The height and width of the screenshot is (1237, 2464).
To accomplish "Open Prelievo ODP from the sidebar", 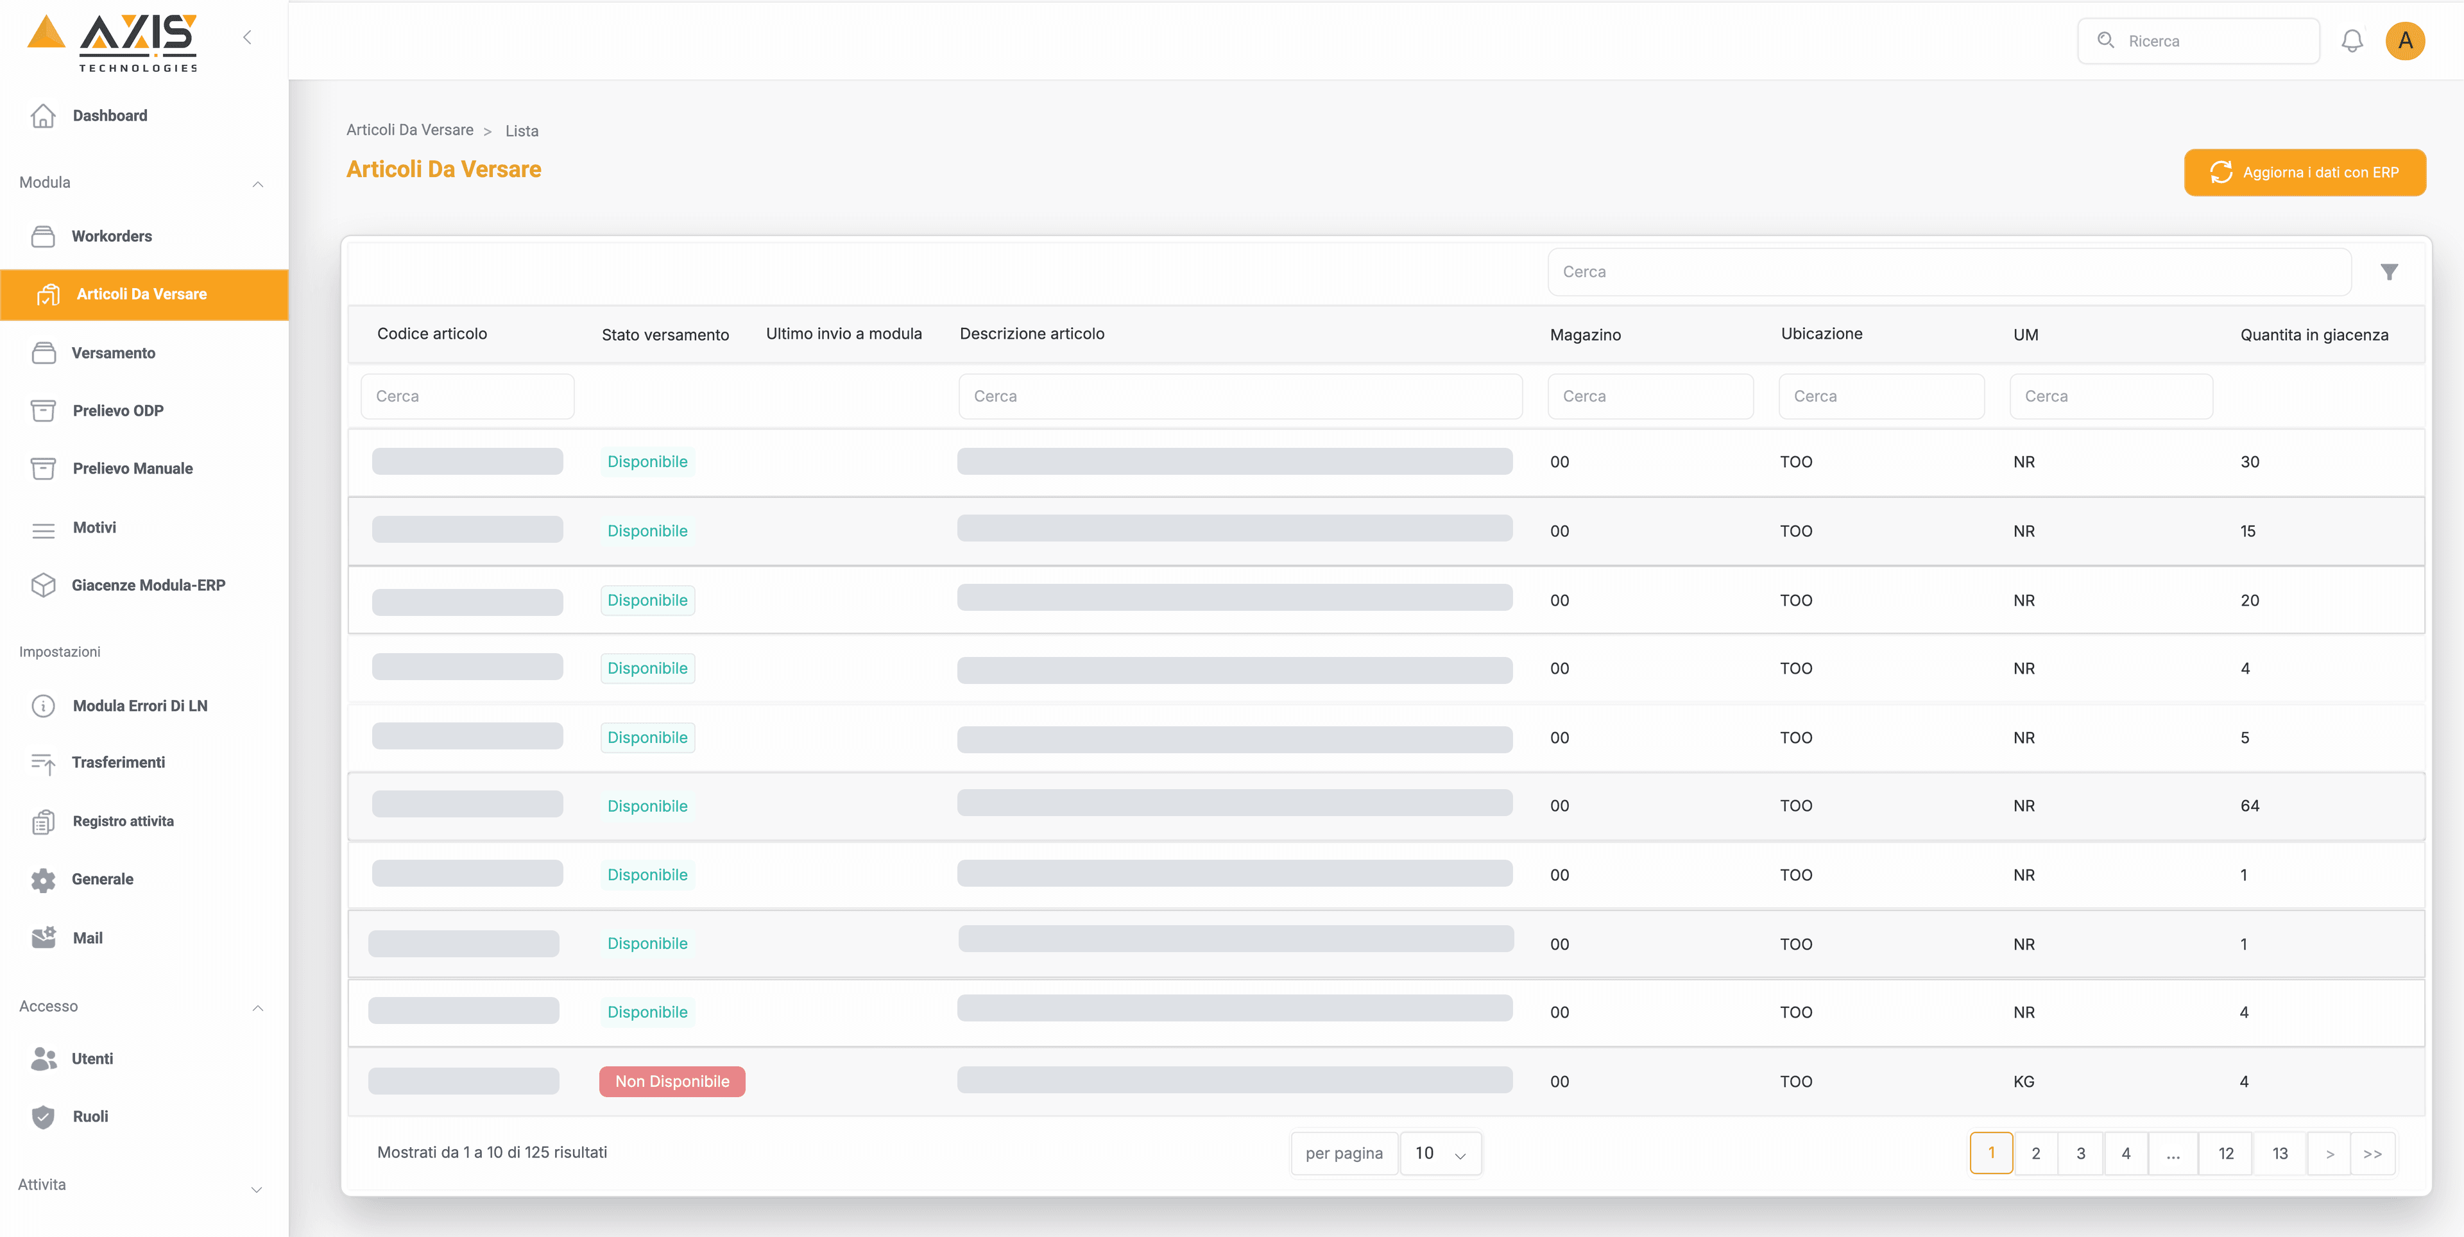I will coord(117,411).
